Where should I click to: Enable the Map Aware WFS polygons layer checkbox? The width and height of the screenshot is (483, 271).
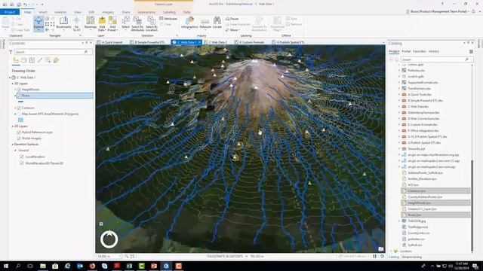pos(19,114)
